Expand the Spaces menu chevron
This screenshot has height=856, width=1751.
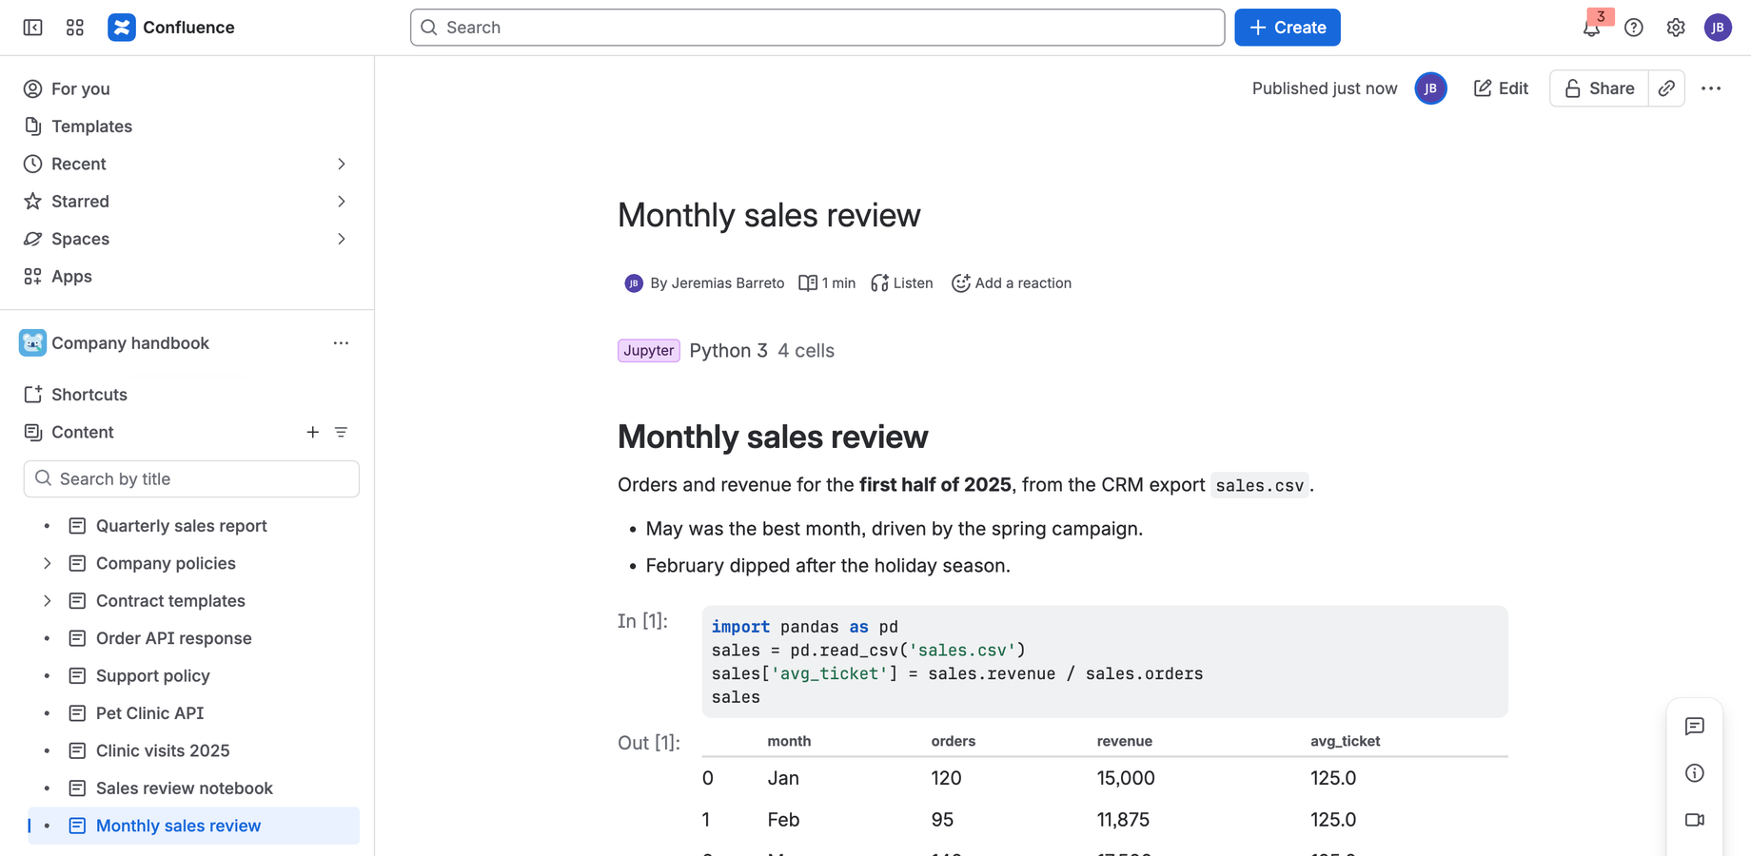click(x=341, y=240)
